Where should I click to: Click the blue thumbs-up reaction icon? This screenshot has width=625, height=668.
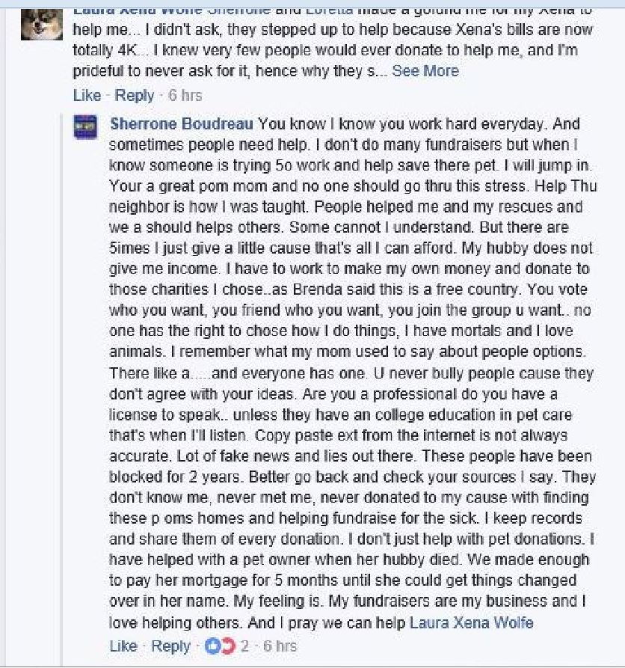(212, 646)
